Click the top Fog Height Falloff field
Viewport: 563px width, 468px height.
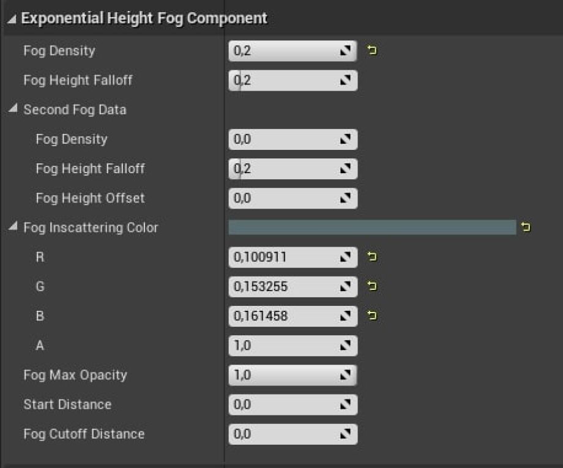click(x=283, y=80)
